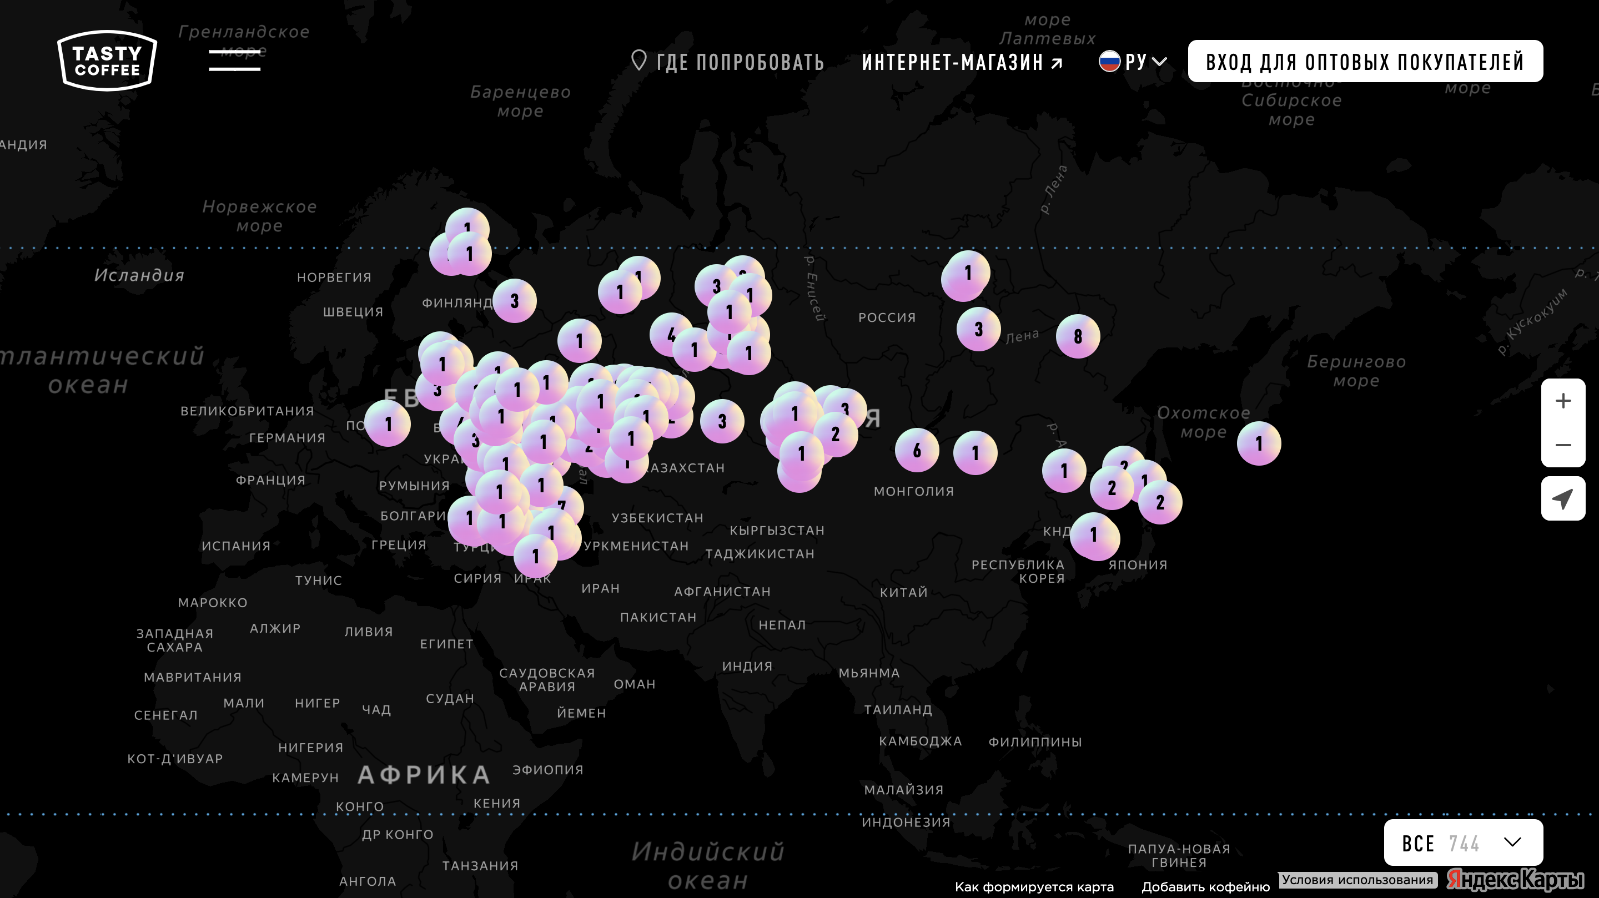Screen dimensions: 1599x898
Task: Click the Tasty Coffee logo
Action: 107,61
